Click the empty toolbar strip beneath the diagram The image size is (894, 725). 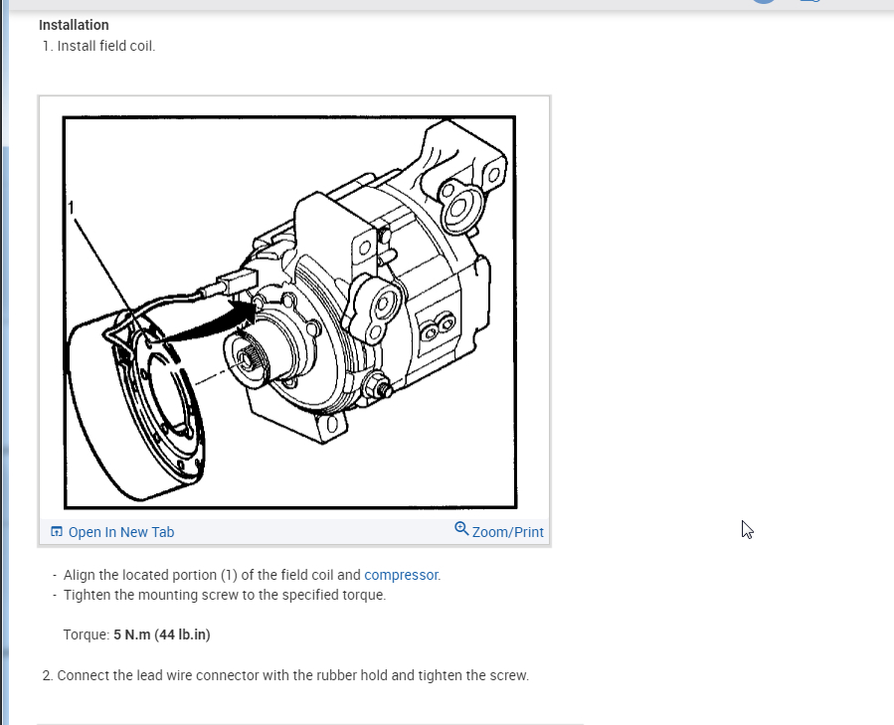pos(313,532)
